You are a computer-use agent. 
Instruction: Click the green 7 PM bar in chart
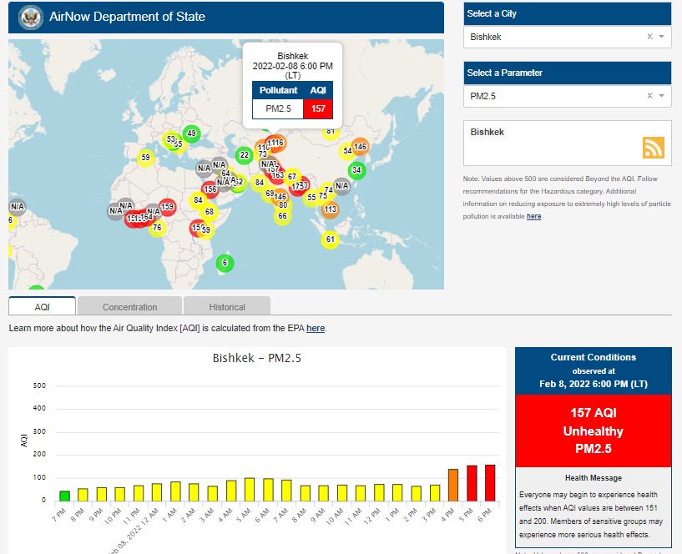coord(64,496)
